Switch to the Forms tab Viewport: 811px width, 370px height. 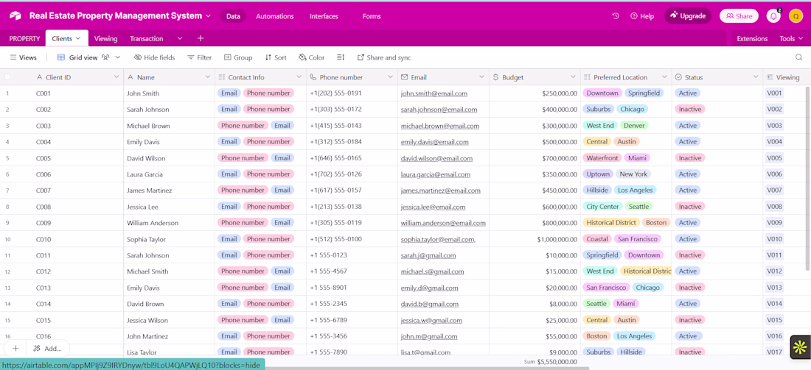pos(372,16)
